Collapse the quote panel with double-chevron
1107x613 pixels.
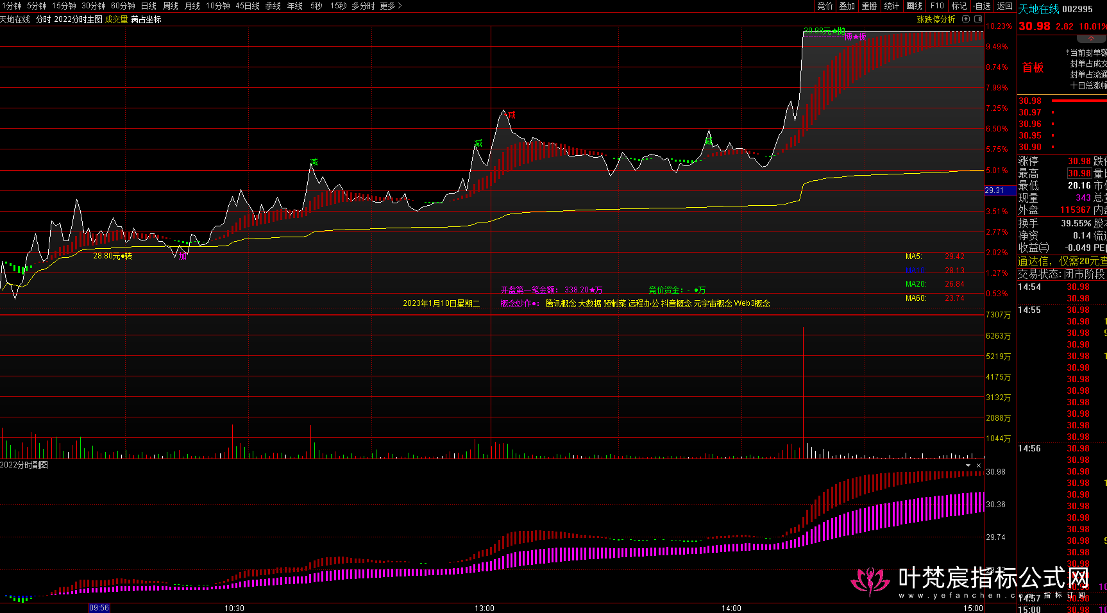(1091, 39)
